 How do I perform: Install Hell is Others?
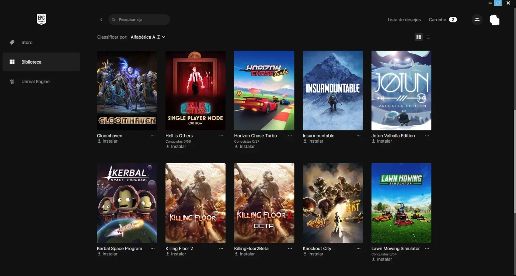point(176,147)
